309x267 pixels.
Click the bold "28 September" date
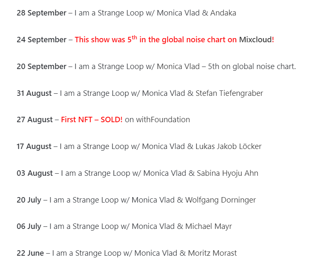click(x=41, y=13)
